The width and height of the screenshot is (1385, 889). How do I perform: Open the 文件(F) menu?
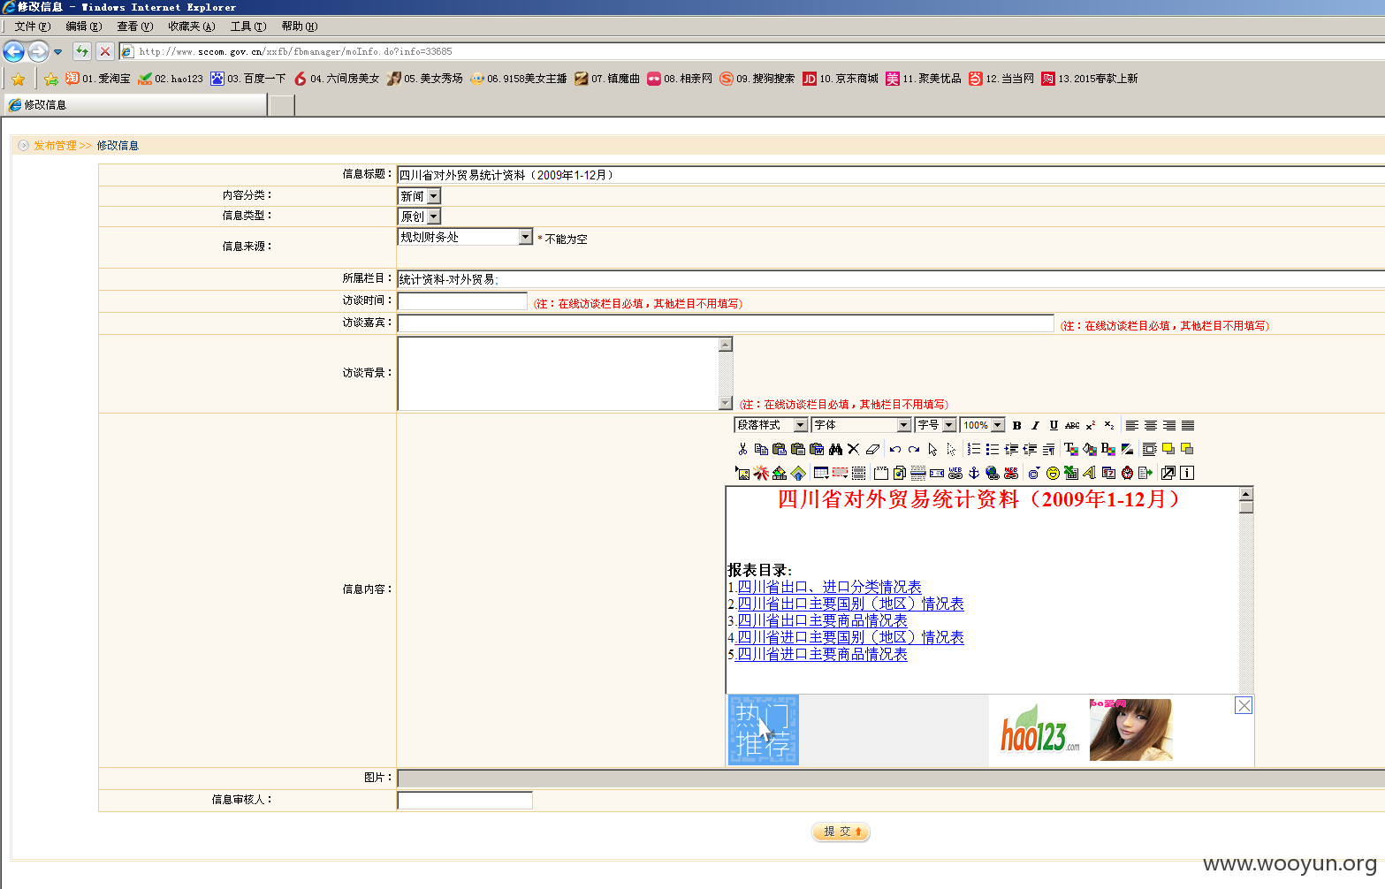(x=32, y=27)
